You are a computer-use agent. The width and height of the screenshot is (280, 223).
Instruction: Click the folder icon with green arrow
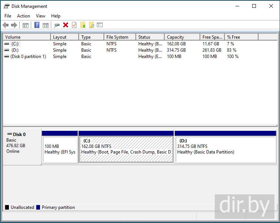click(83, 25)
